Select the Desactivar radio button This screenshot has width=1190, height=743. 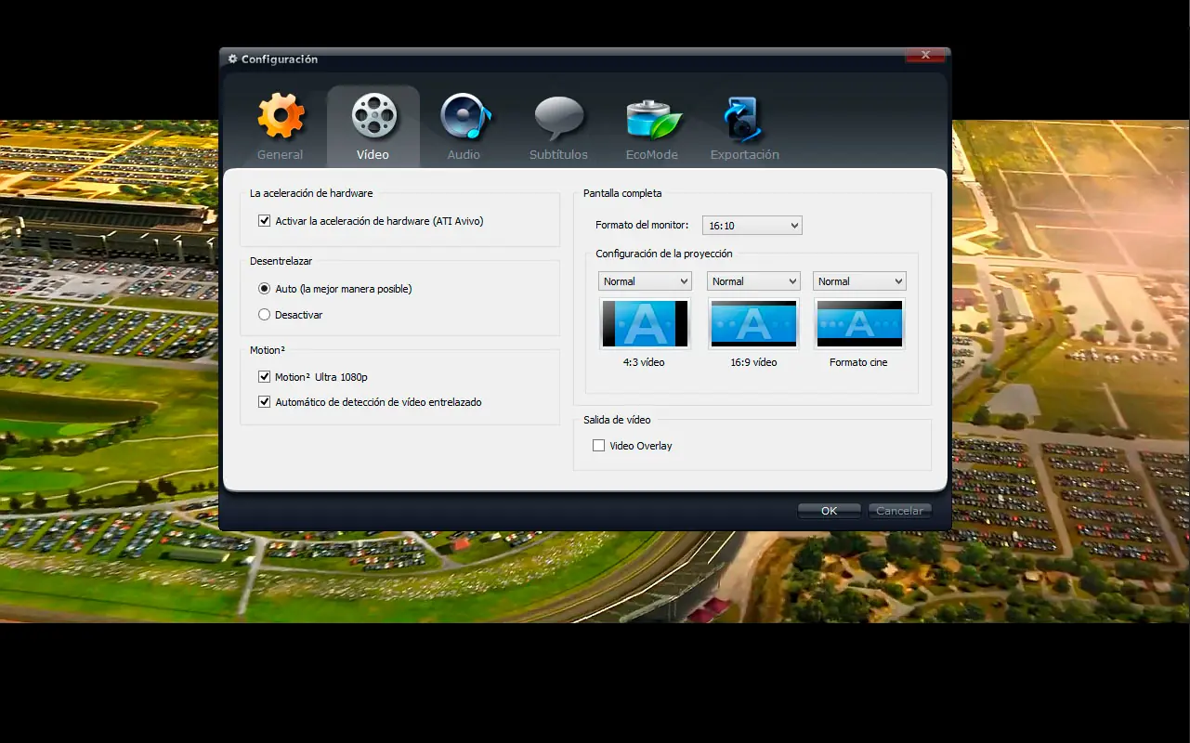[265, 315]
